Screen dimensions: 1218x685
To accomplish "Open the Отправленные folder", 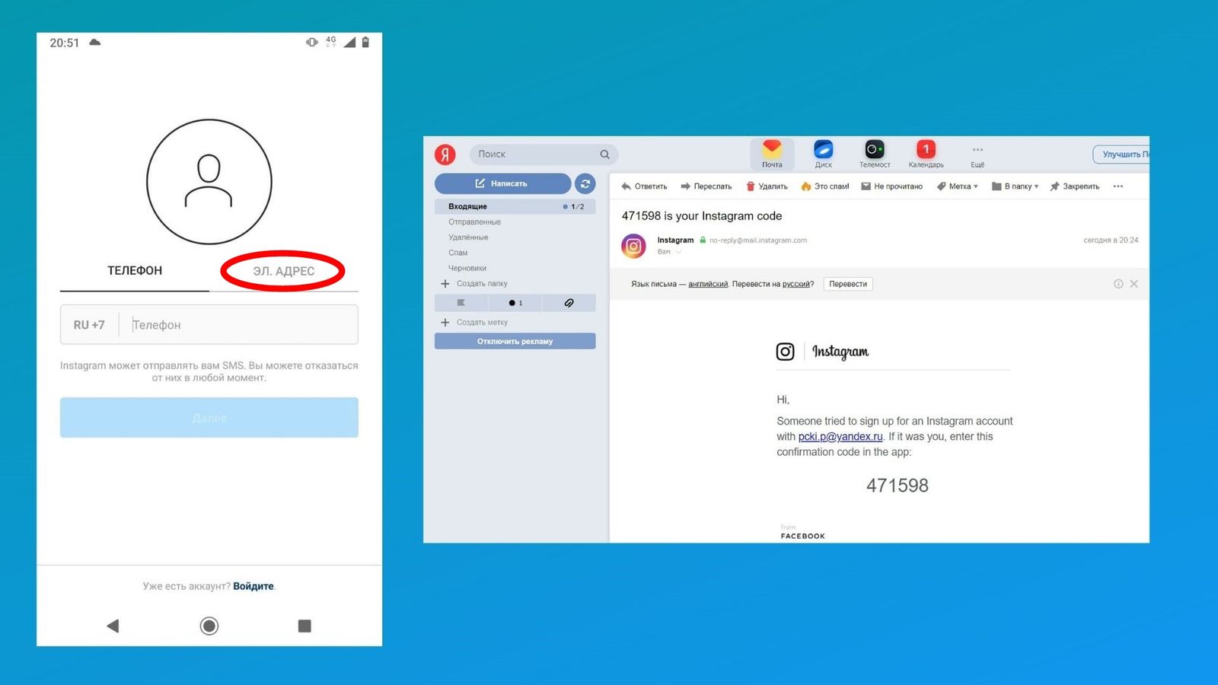I will tap(475, 222).
